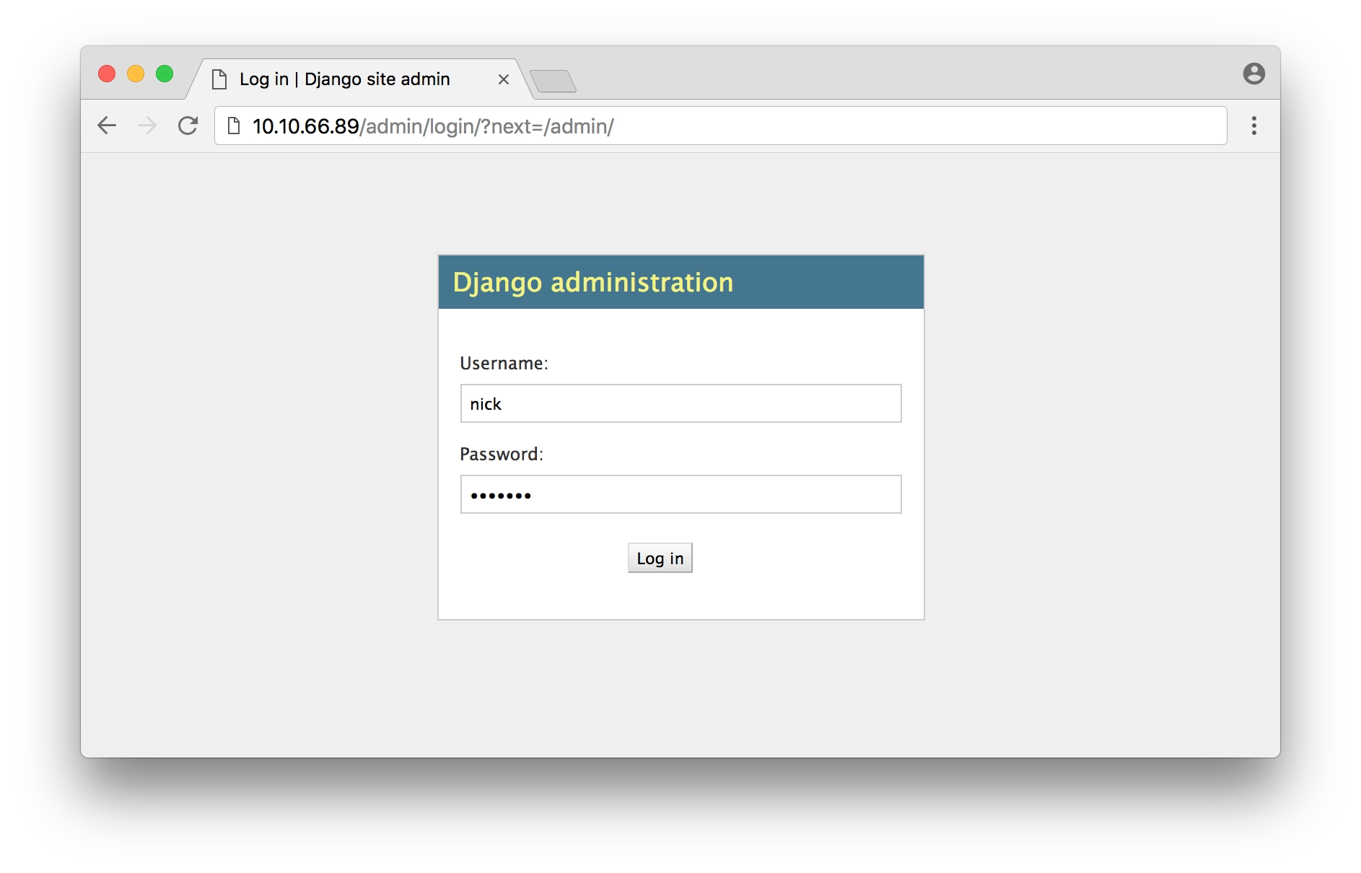Click into the Password field
Viewport: 1361px width, 873px height.
point(680,494)
